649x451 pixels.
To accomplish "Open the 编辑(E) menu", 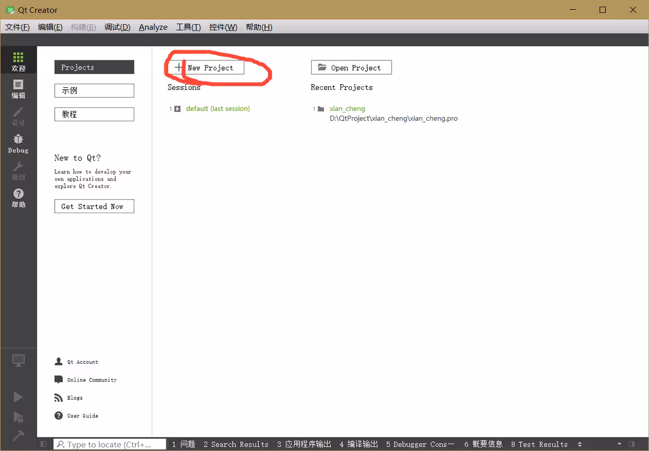I will [x=50, y=27].
